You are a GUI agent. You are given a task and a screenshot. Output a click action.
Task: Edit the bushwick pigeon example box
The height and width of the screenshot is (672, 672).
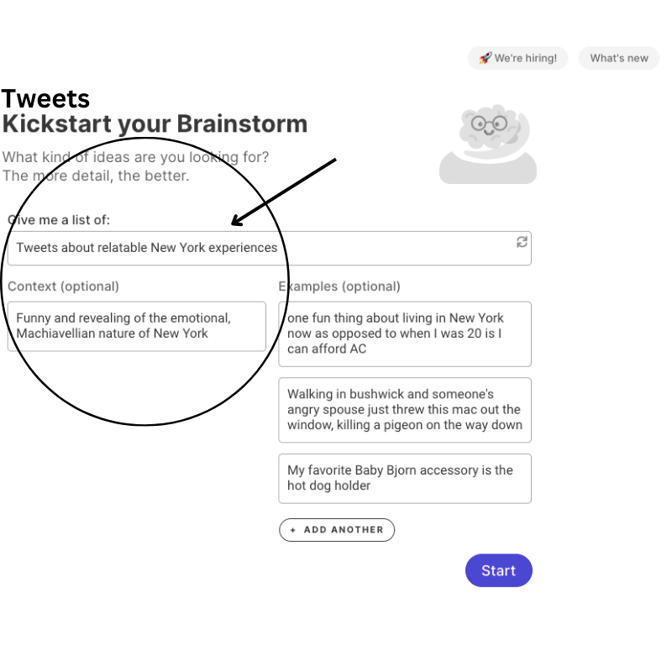(x=405, y=410)
